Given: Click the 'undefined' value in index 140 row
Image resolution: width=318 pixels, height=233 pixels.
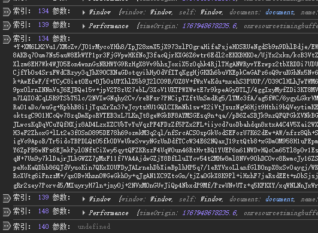Looking at the screenshot, I should pyautogui.click(x=94, y=226).
